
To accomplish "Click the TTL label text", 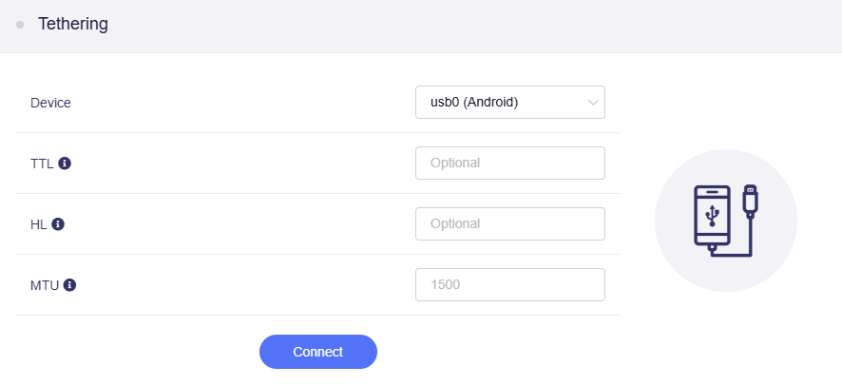I will point(43,164).
